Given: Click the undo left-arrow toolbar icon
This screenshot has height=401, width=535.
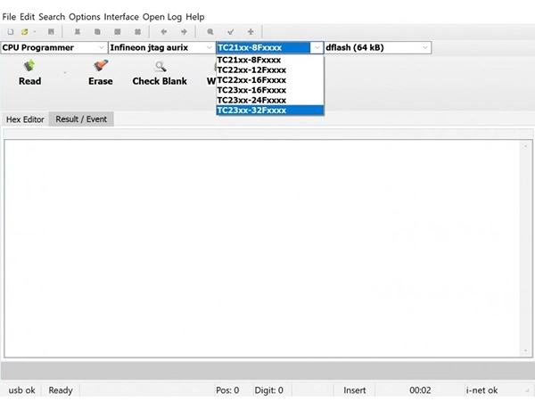Looking at the screenshot, I should (x=163, y=31).
